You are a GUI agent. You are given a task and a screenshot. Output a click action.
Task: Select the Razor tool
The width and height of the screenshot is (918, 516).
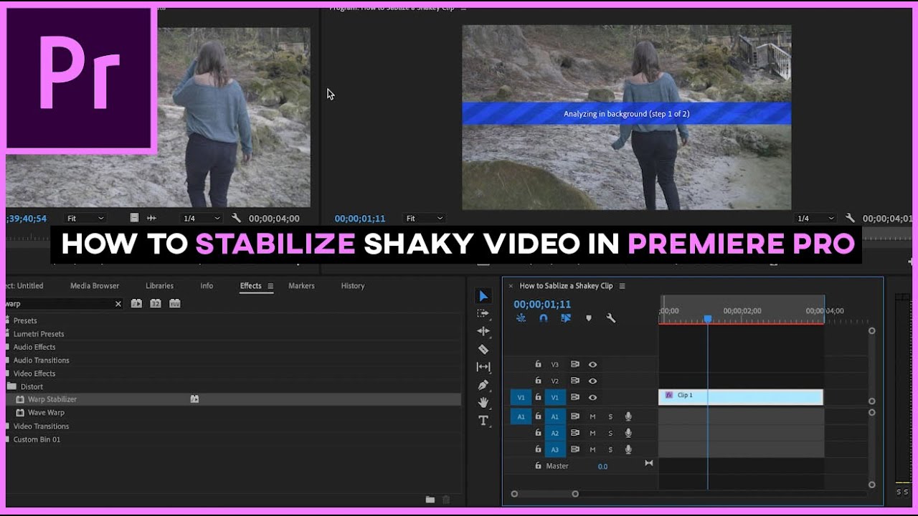[483, 349]
